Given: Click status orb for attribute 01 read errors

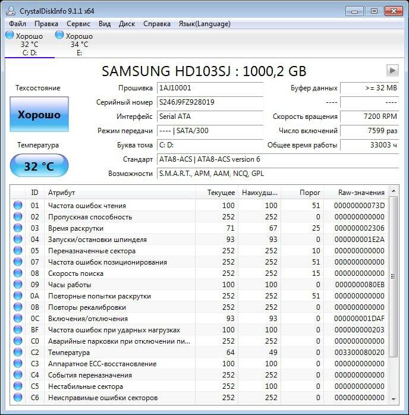Looking at the screenshot, I should 18,206.
